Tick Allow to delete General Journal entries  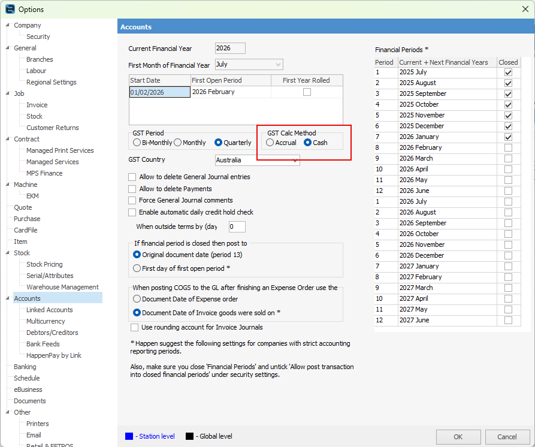(132, 177)
